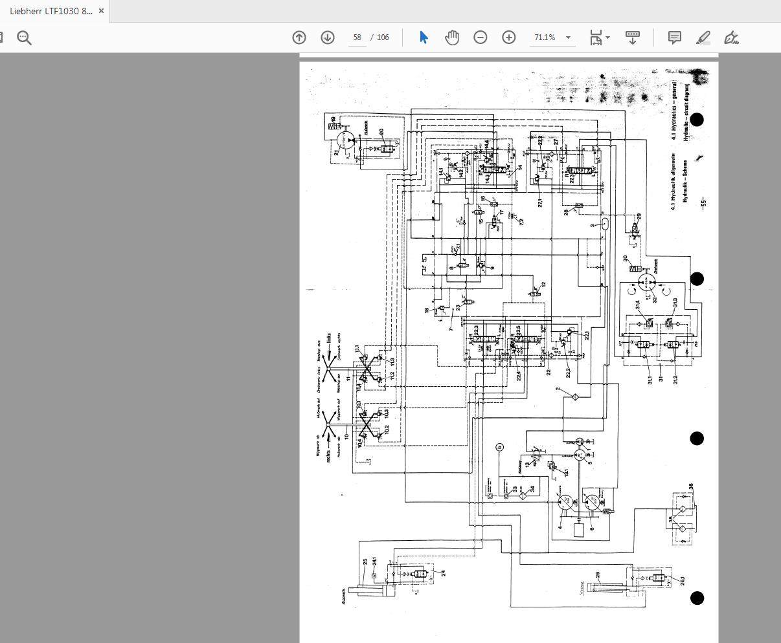Image resolution: width=781 pixels, height=643 pixels.
Task: Expand the 71.1% zoom level dropdown
Action: point(568,38)
